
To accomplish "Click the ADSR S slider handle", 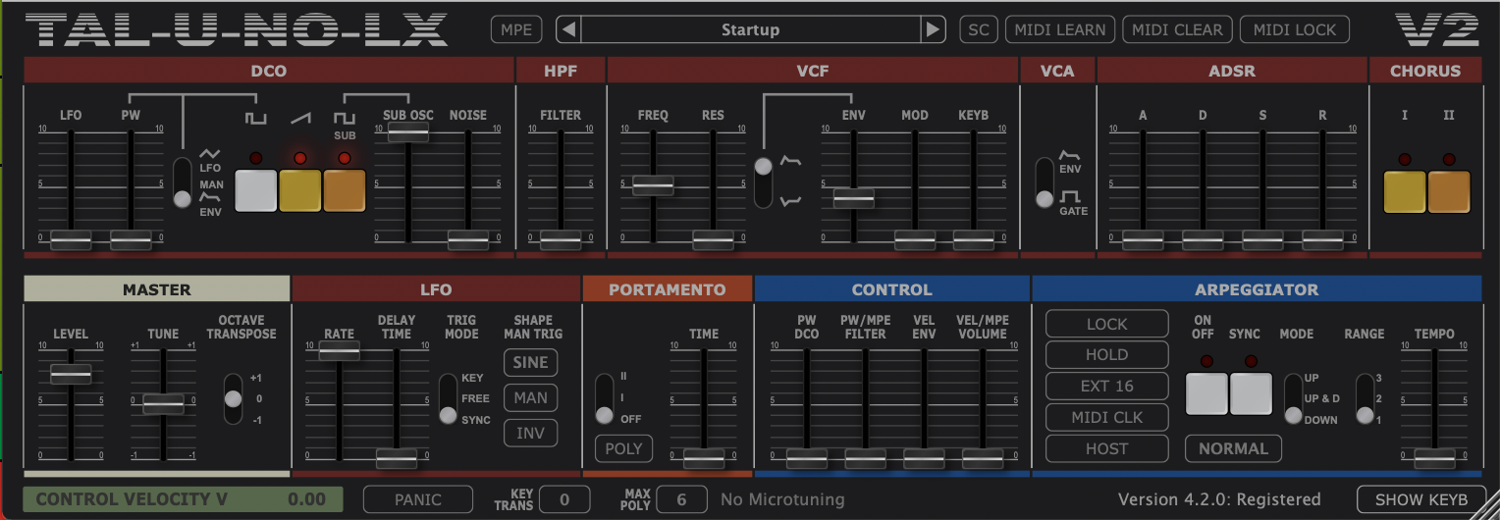I will click(1263, 238).
